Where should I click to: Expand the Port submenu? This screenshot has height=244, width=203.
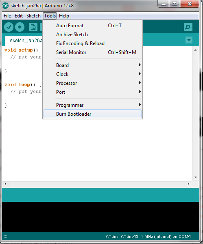pyautogui.click(x=92, y=92)
